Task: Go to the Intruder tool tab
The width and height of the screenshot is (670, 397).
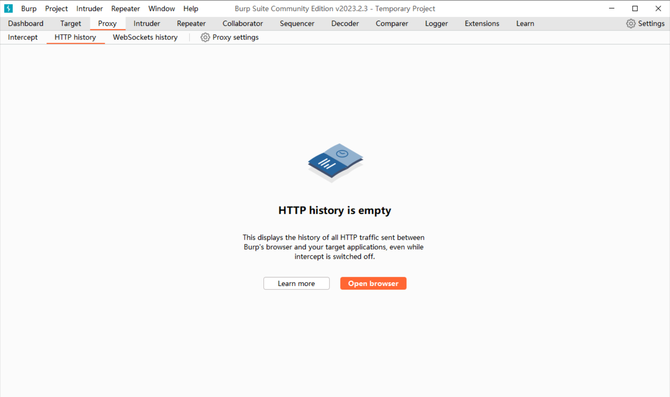Action: tap(147, 24)
